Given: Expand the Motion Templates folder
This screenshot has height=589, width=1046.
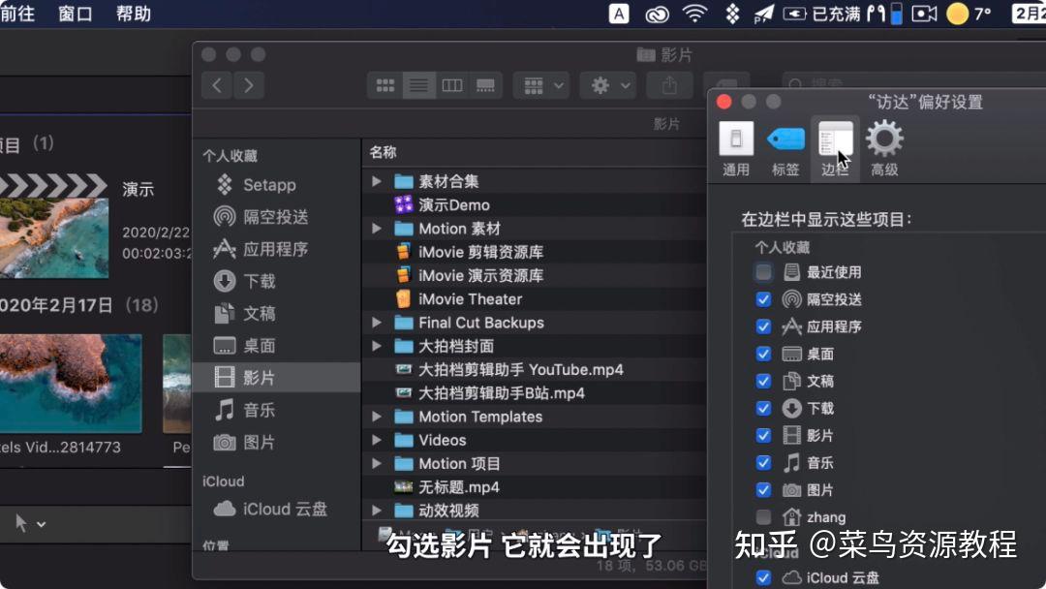Looking at the screenshot, I should tap(376, 417).
